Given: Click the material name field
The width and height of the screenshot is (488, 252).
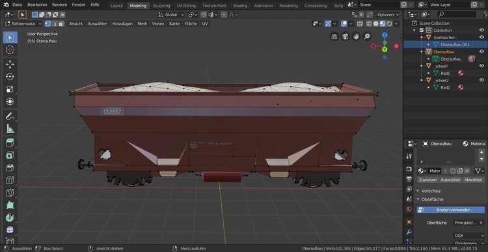Looking at the screenshot, I should (x=435, y=171).
